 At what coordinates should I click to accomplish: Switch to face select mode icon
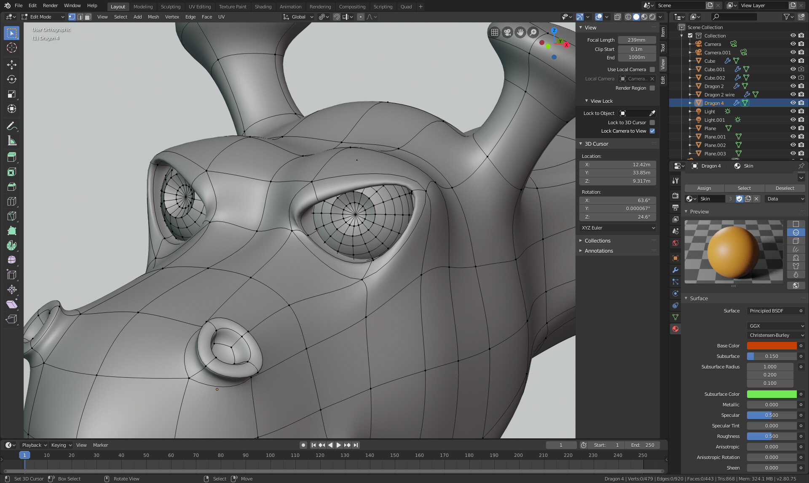88,17
